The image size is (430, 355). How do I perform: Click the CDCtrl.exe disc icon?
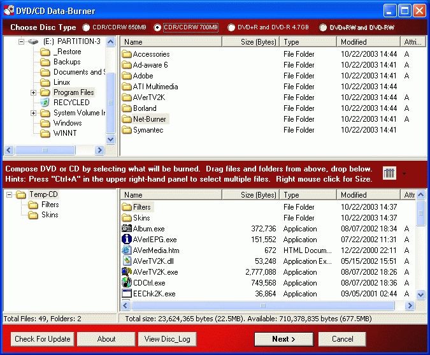coord(126,282)
